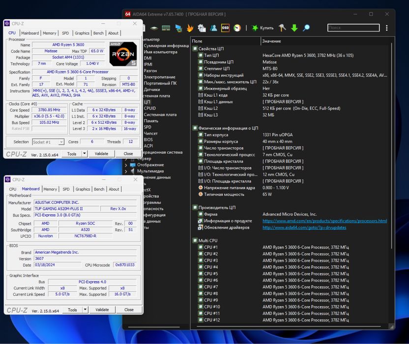Switch to CPU tab in lower CPU-Z window
The image size is (409, 344).
[12, 189]
